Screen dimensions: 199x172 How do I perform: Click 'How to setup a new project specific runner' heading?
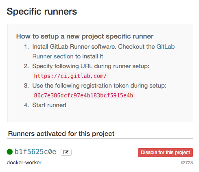point(85,36)
